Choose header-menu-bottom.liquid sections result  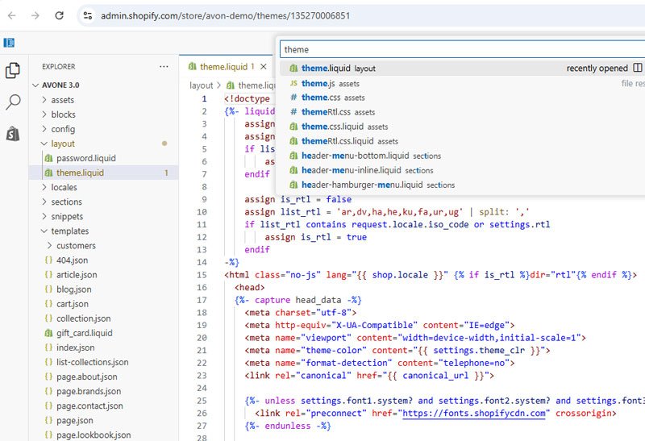click(x=460, y=156)
